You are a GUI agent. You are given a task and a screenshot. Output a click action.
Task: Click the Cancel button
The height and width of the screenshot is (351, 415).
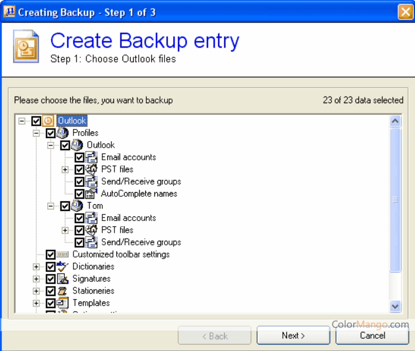[x=372, y=335]
